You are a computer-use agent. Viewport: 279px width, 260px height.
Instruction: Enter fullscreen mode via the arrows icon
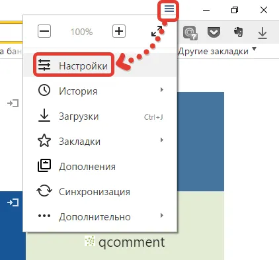[x=157, y=31]
